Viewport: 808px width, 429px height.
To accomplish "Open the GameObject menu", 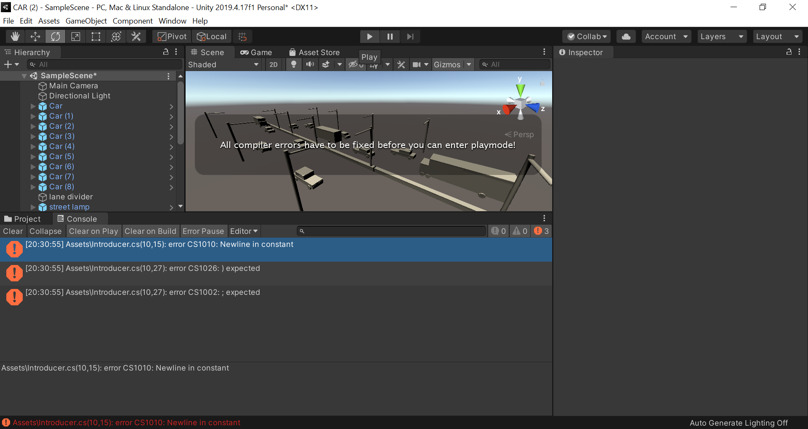I will point(86,21).
